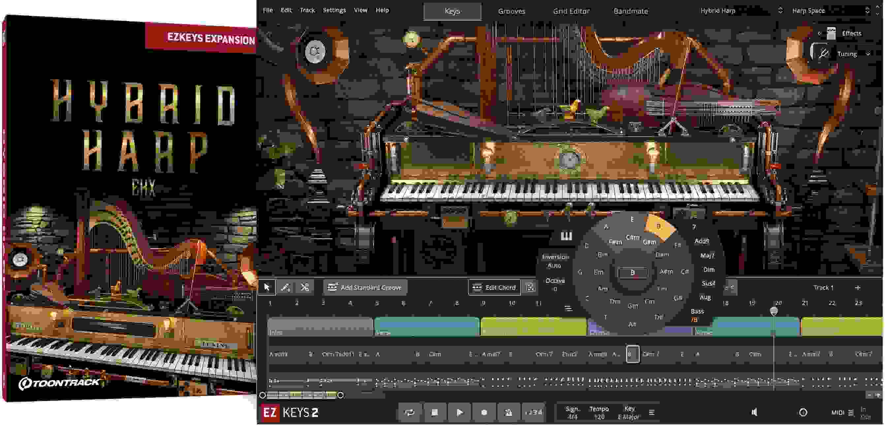Click Add Standard Groove button

coord(365,287)
